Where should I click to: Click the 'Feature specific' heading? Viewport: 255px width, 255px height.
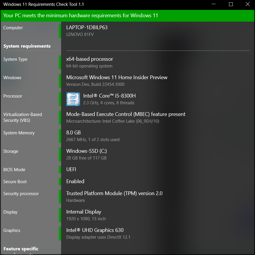pyautogui.click(x=21, y=249)
